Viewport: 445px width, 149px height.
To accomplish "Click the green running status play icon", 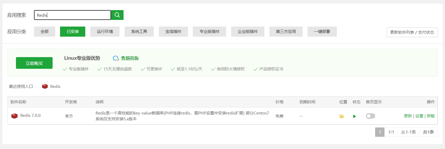I will pos(354,116).
